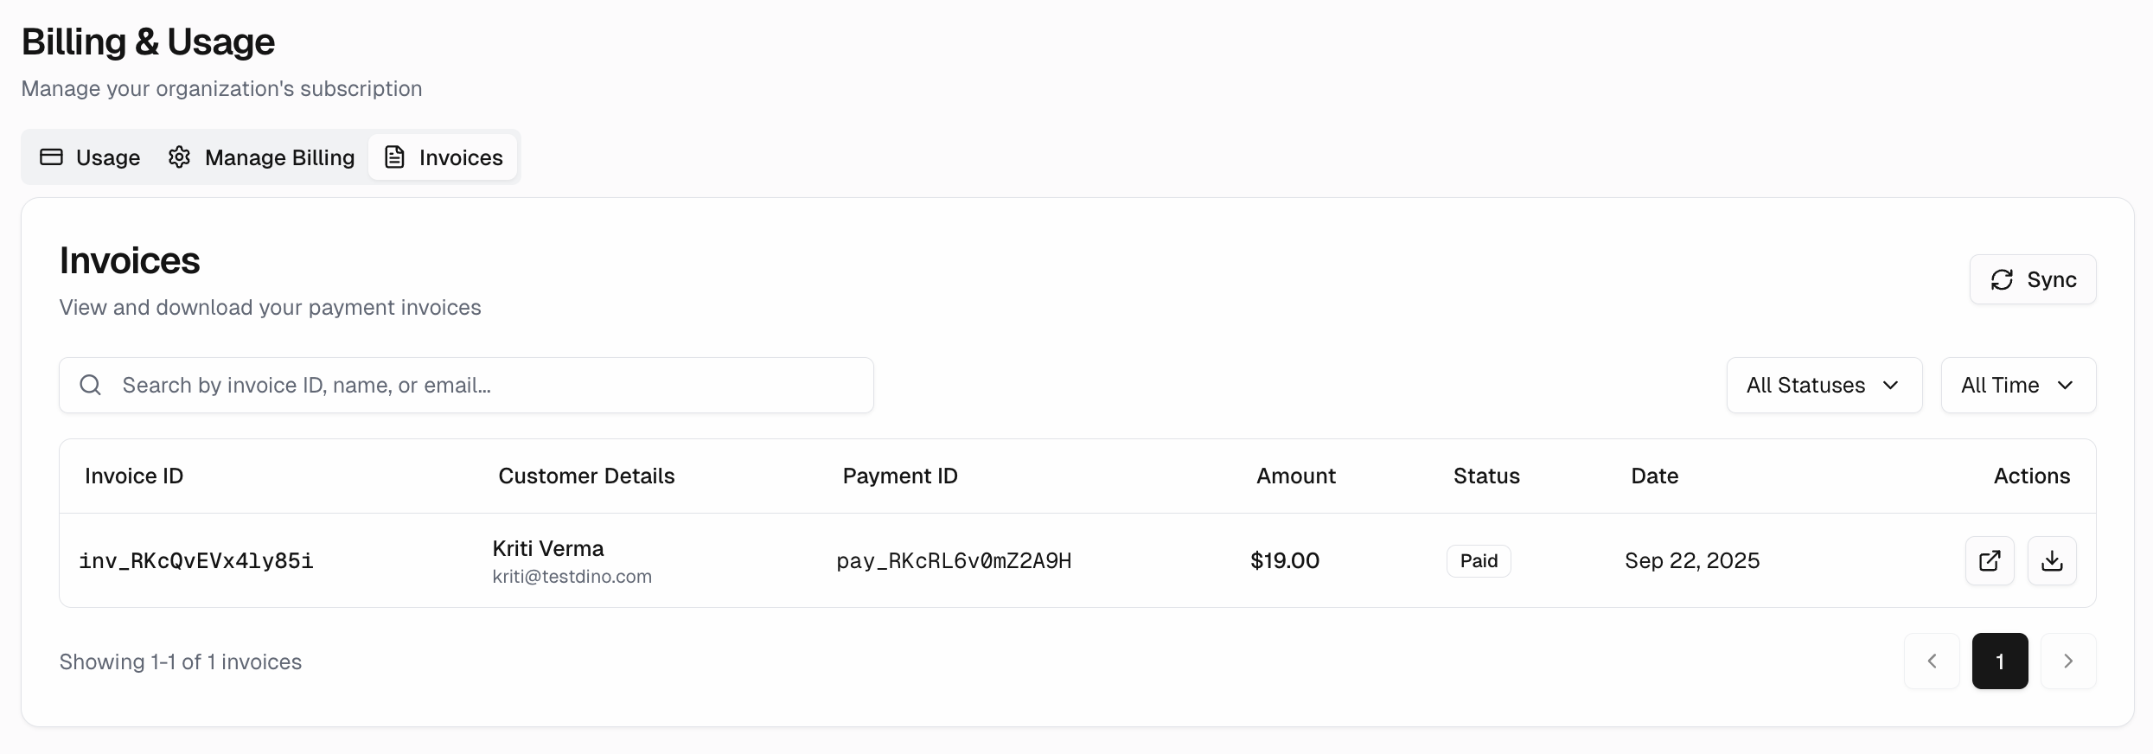
Task: Download the invoice with download icon
Action: pos(2052,561)
